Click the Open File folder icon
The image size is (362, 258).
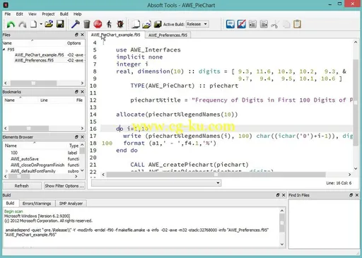pyautogui.click(x=49, y=24)
